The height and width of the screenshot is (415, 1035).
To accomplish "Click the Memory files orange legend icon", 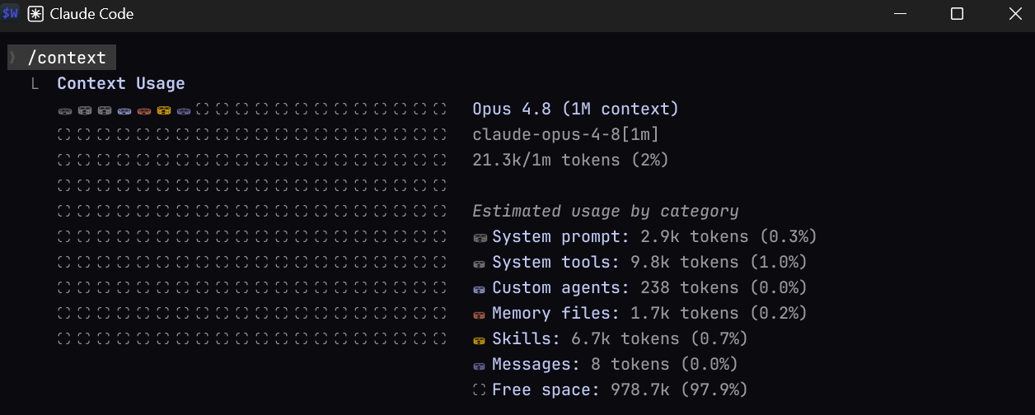I will [x=480, y=315].
